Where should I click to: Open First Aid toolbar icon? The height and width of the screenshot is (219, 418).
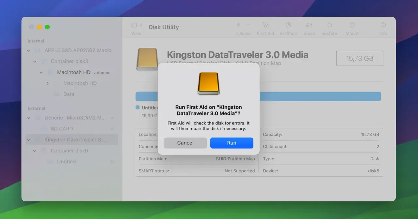tap(265, 25)
